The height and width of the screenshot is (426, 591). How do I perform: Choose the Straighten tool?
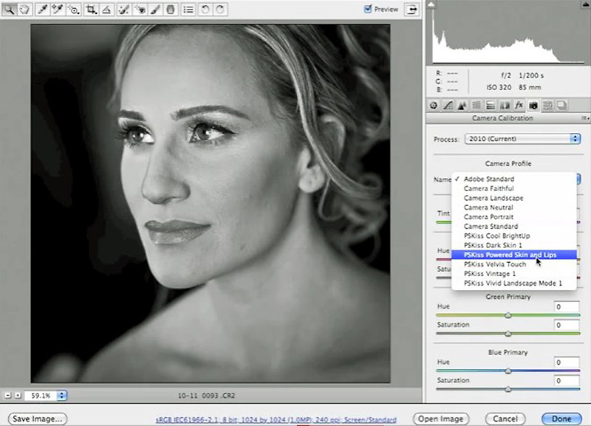tap(107, 10)
